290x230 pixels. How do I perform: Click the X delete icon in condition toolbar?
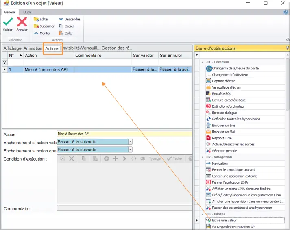point(72,158)
